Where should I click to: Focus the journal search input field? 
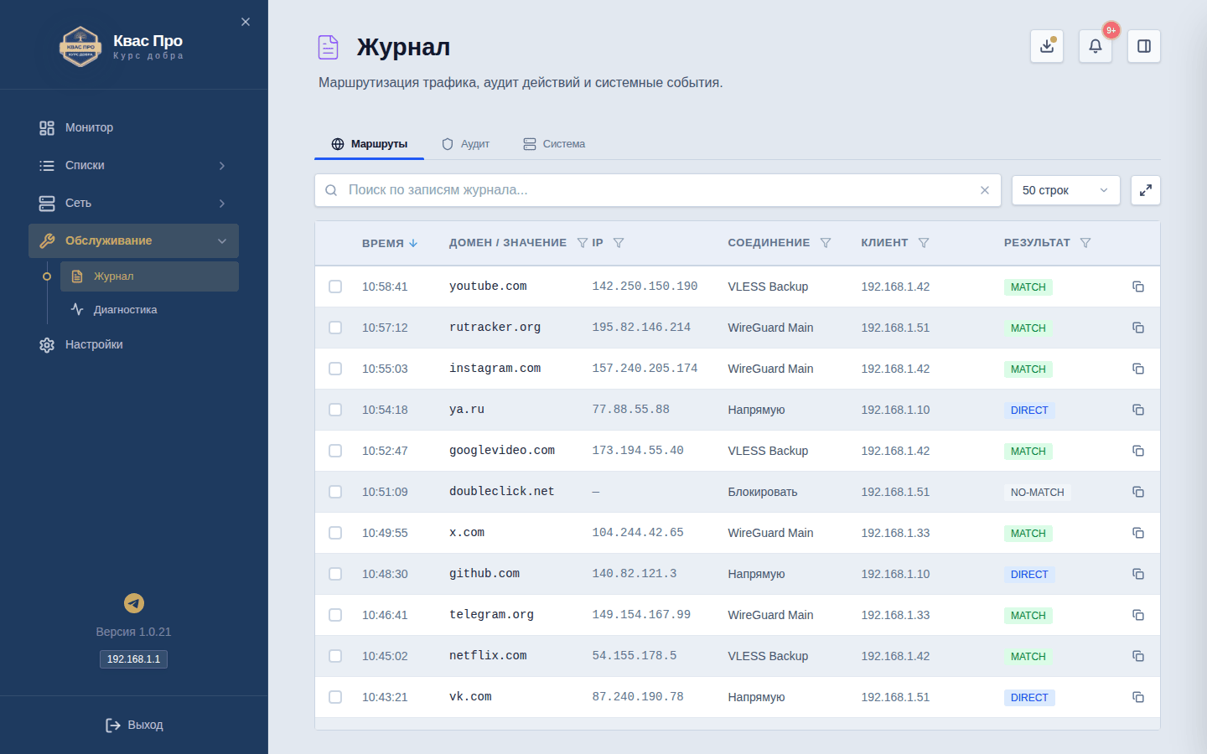tap(658, 190)
